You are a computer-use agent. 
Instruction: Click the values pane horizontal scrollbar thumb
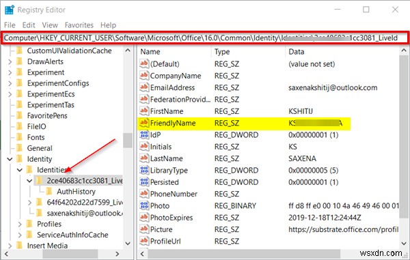pos(244,254)
